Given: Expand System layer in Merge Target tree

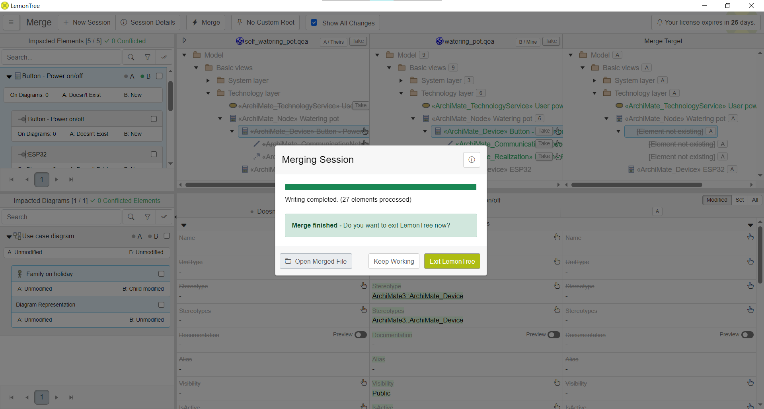Looking at the screenshot, I should 594,81.
